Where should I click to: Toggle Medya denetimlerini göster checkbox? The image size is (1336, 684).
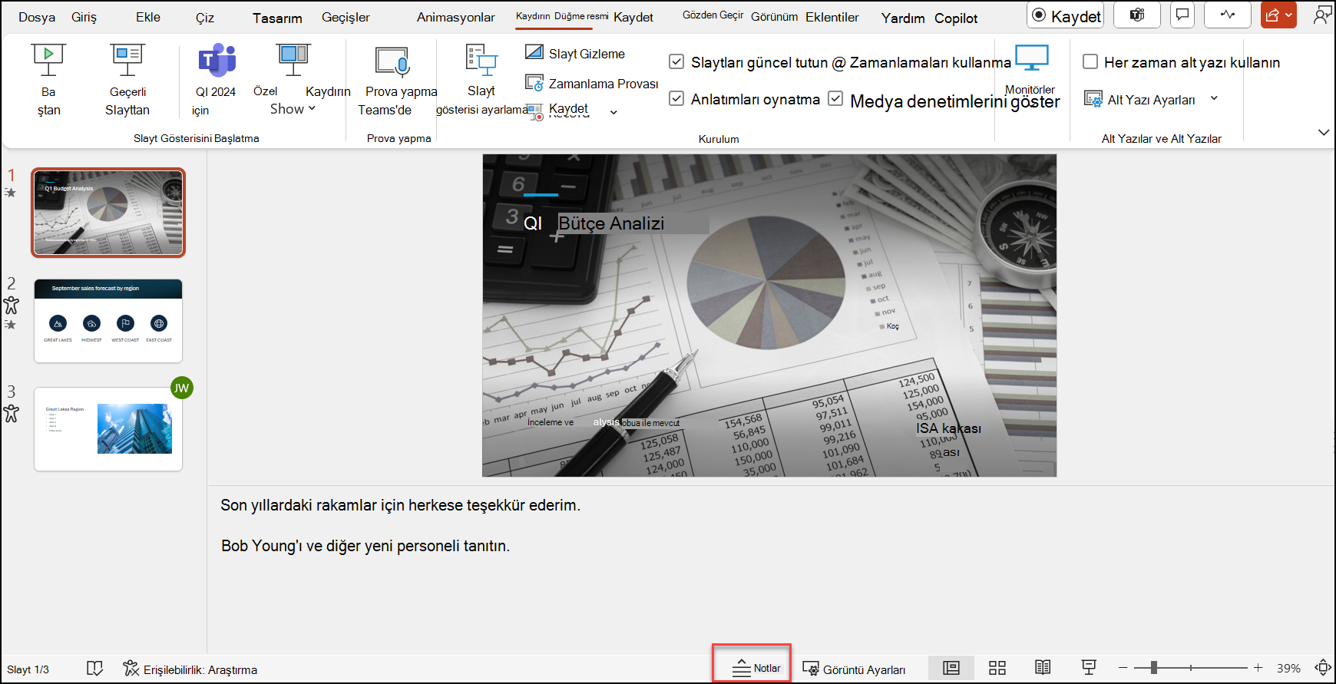coord(835,98)
